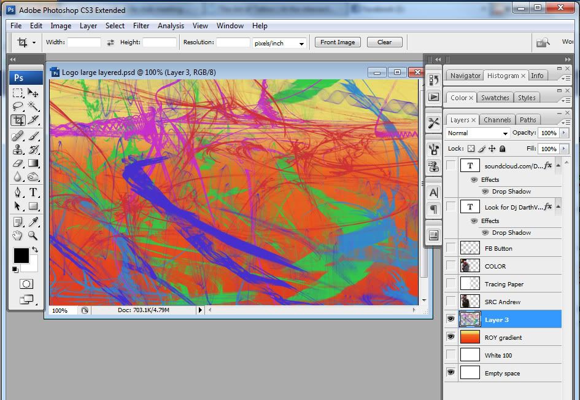Select the Horizontal Type tool
The width and height of the screenshot is (580, 400).
[33, 192]
